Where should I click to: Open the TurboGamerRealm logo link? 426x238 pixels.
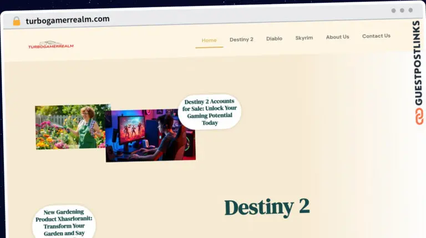51,45
